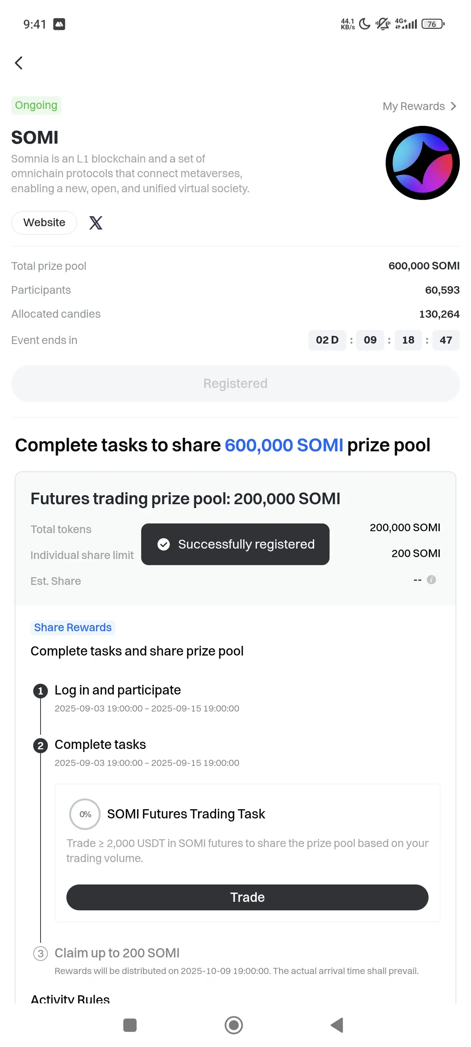Viewport: 471px width, 1047px height.
Task: Tap the Est. Share info icon
Action: pyautogui.click(x=431, y=579)
